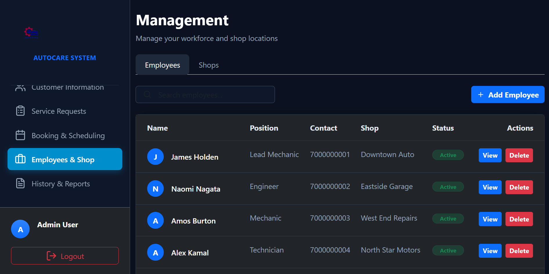Click the AutoCare gear logo icon

click(x=31, y=33)
